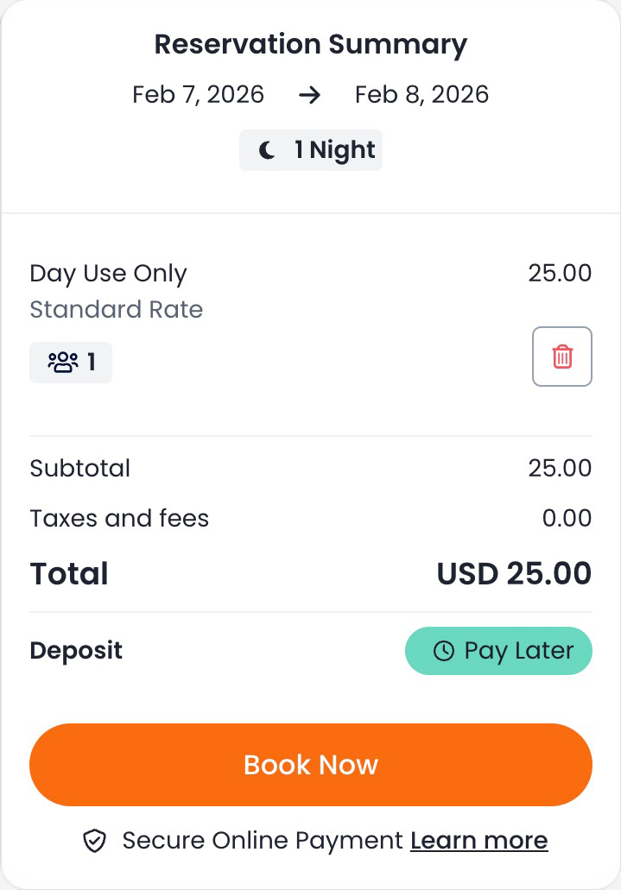Viewport: 621px width, 890px height.
Task: Click the guests group icon
Action: tap(63, 363)
